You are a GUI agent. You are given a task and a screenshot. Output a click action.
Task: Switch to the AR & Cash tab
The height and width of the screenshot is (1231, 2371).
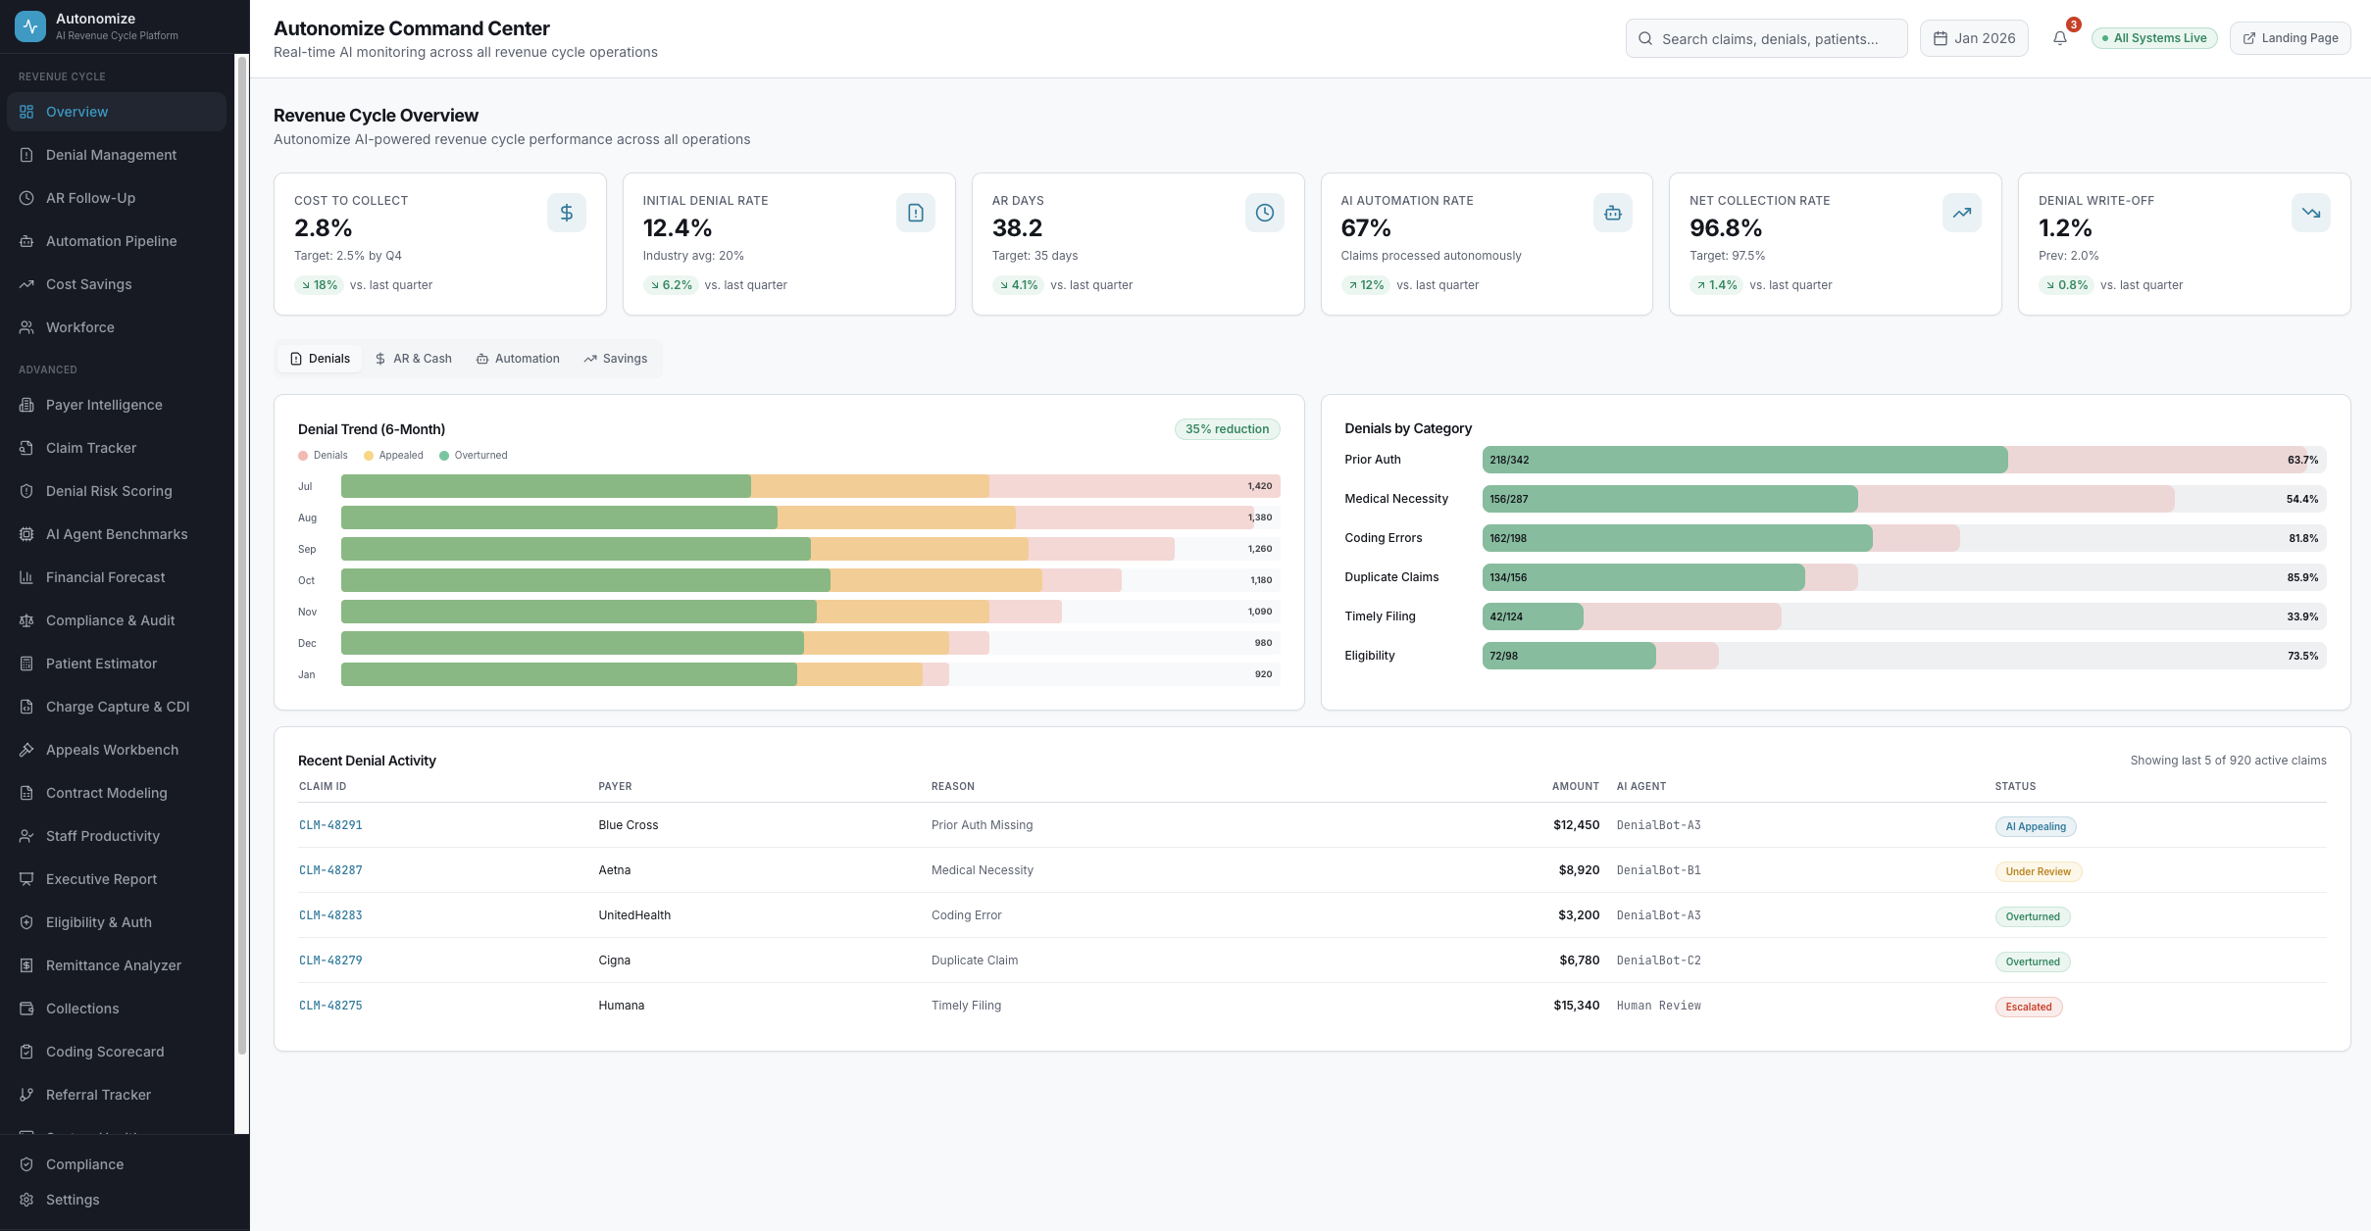[413, 358]
